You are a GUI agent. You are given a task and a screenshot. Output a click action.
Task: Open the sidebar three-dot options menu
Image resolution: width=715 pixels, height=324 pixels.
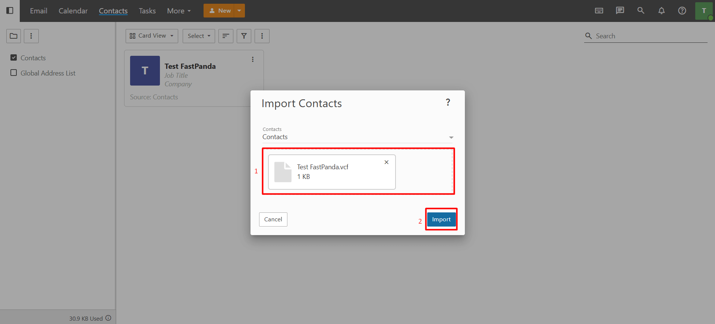(x=31, y=36)
